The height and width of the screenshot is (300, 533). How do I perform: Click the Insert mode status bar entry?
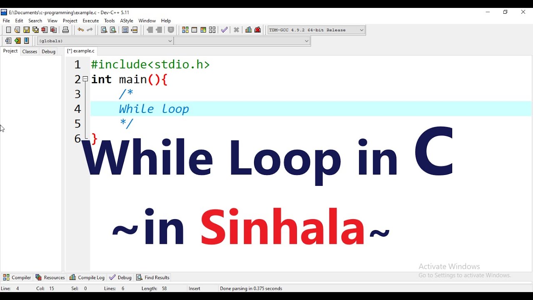click(x=194, y=288)
